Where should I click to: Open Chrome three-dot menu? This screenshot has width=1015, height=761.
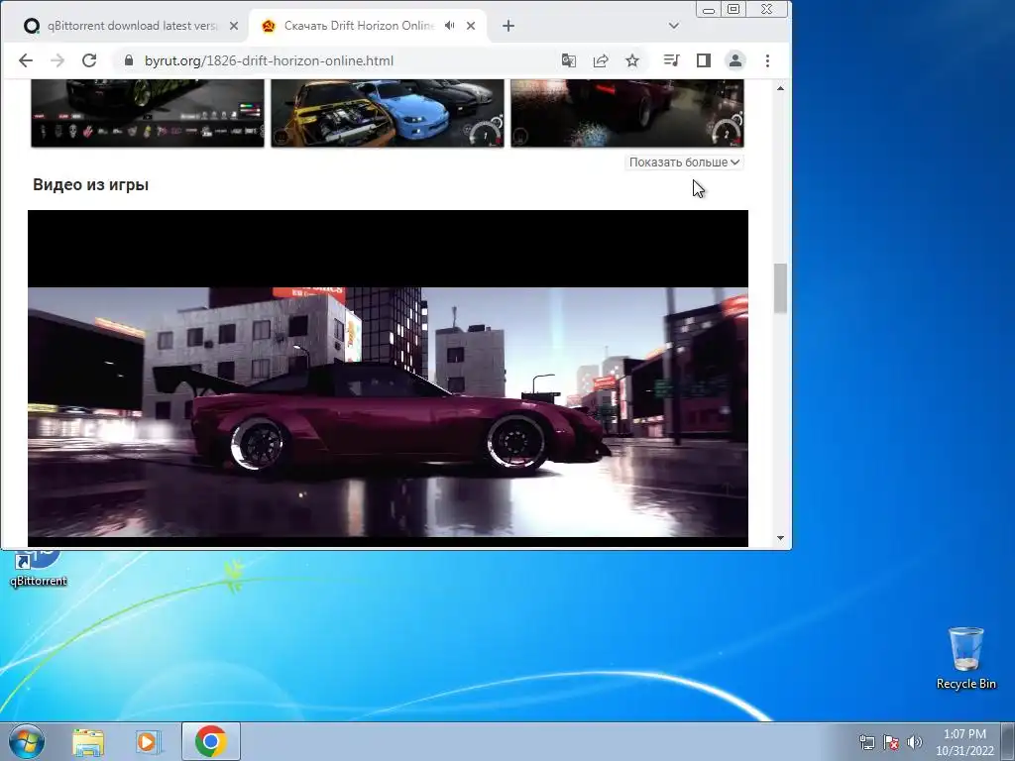tap(768, 60)
